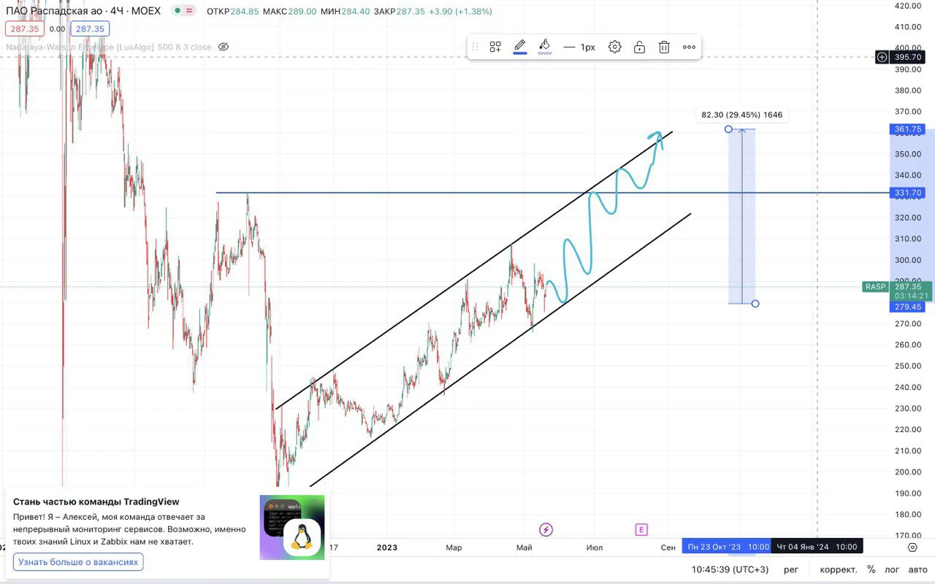935x584 pixels.
Task: Open drawing templates in the floating toolbar
Action: pos(495,47)
